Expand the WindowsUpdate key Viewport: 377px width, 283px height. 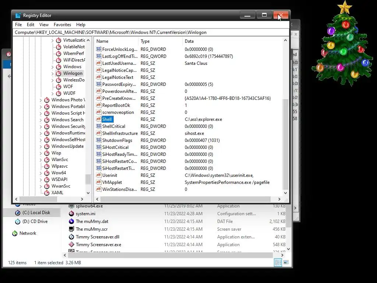pos(40,146)
